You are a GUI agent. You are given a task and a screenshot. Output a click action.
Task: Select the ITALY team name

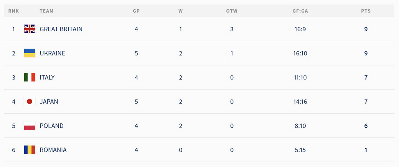pyautogui.click(x=47, y=77)
